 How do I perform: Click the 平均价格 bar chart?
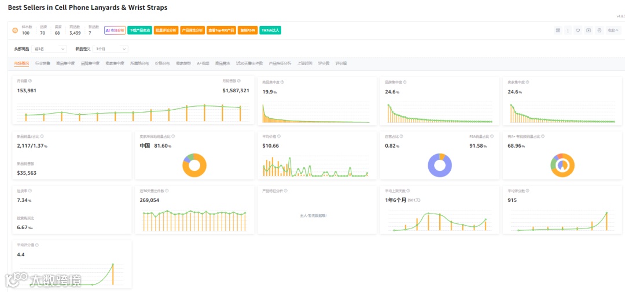315,166
